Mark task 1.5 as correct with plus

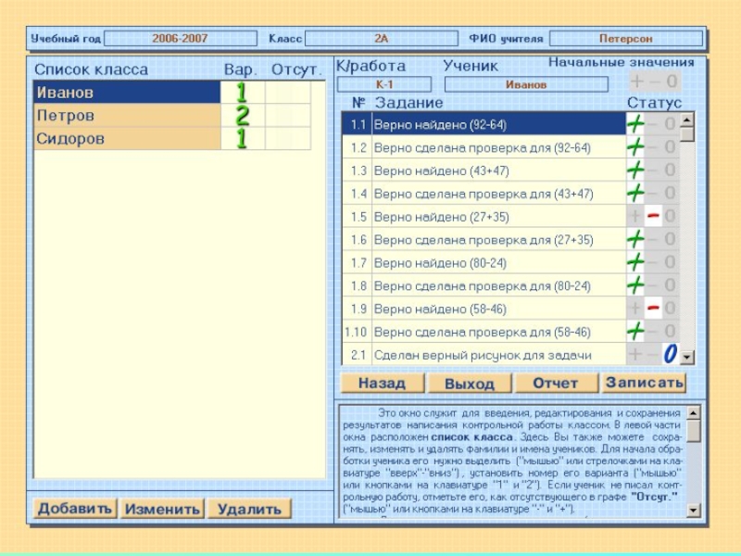pos(635,217)
